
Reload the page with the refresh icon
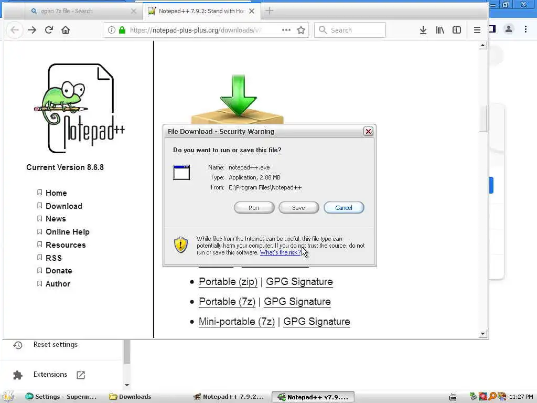click(49, 30)
